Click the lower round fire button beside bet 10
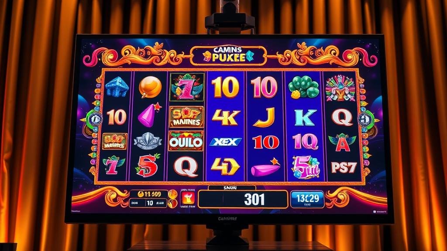This screenshot has width=447, height=251. coord(172,204)
